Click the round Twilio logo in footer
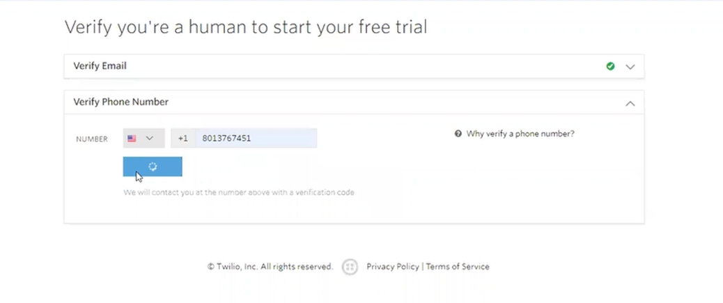This screenshot has width=723, height=303. point(350,267)
